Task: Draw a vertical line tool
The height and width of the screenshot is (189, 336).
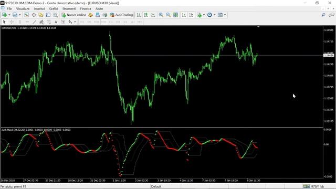Action: (20, 22)
